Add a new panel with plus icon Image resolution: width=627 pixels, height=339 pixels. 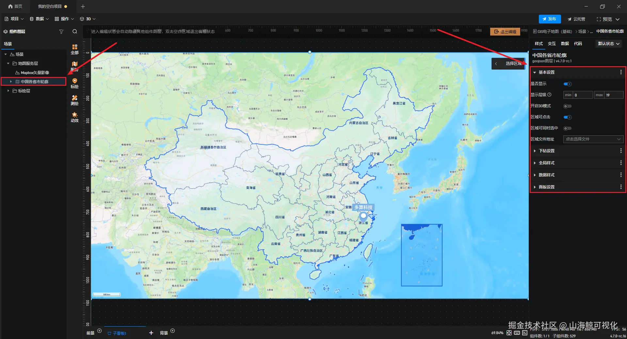(x=151, y=333)
